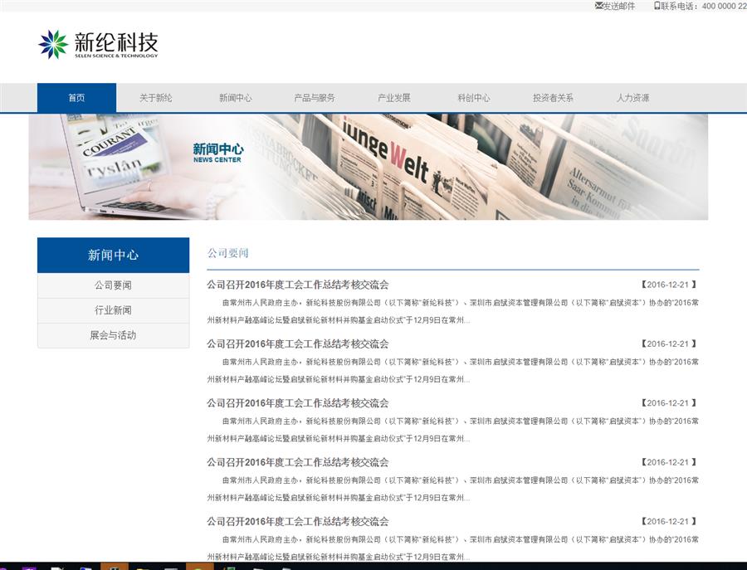The width and height of the screenshot is (747, 570).
Task: Click the phone icon beside 联系电话
Action: [657, 6]
